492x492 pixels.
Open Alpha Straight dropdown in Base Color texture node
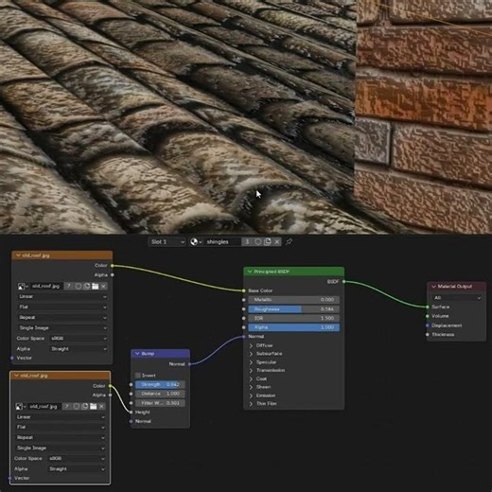click(x=79, y=349)
